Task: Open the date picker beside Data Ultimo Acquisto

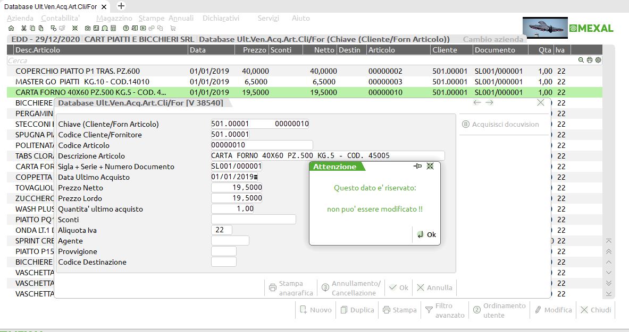Action: [x=256, y=177]
